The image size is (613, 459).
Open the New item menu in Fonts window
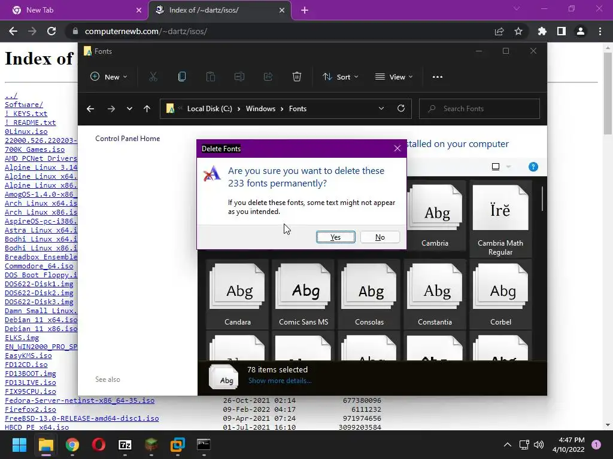point(109,77)
